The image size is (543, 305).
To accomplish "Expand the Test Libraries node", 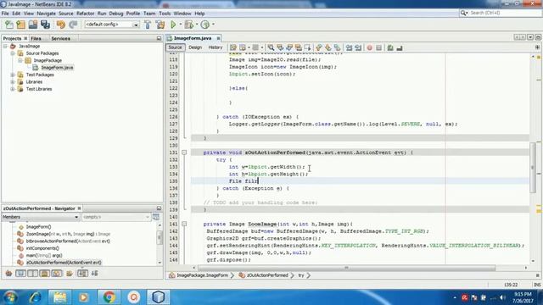I will pyautogui.click(x=13, y=89).
